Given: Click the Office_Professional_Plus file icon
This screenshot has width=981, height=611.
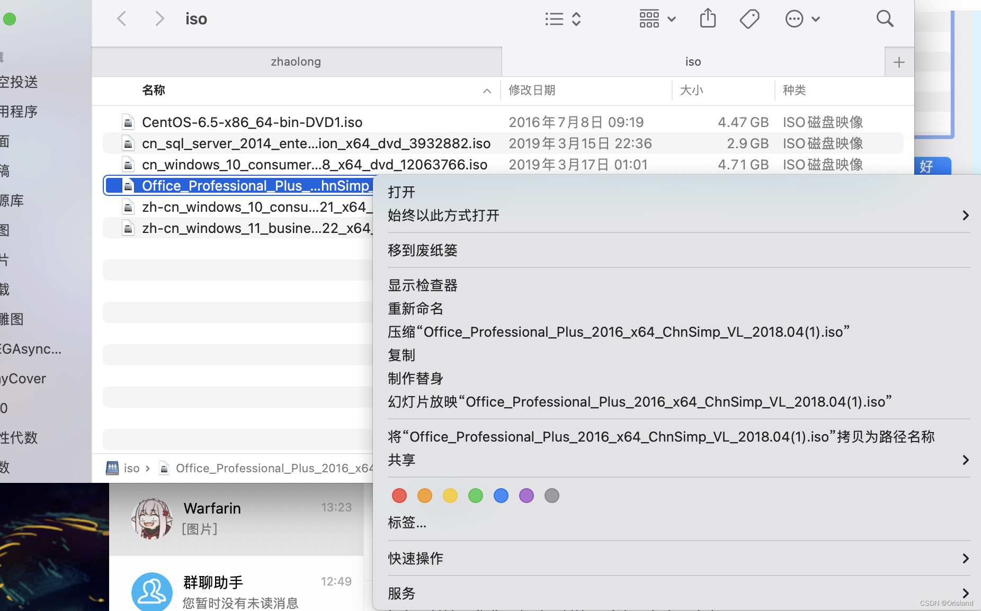Looking at the screenshot, I should point(128,186).
